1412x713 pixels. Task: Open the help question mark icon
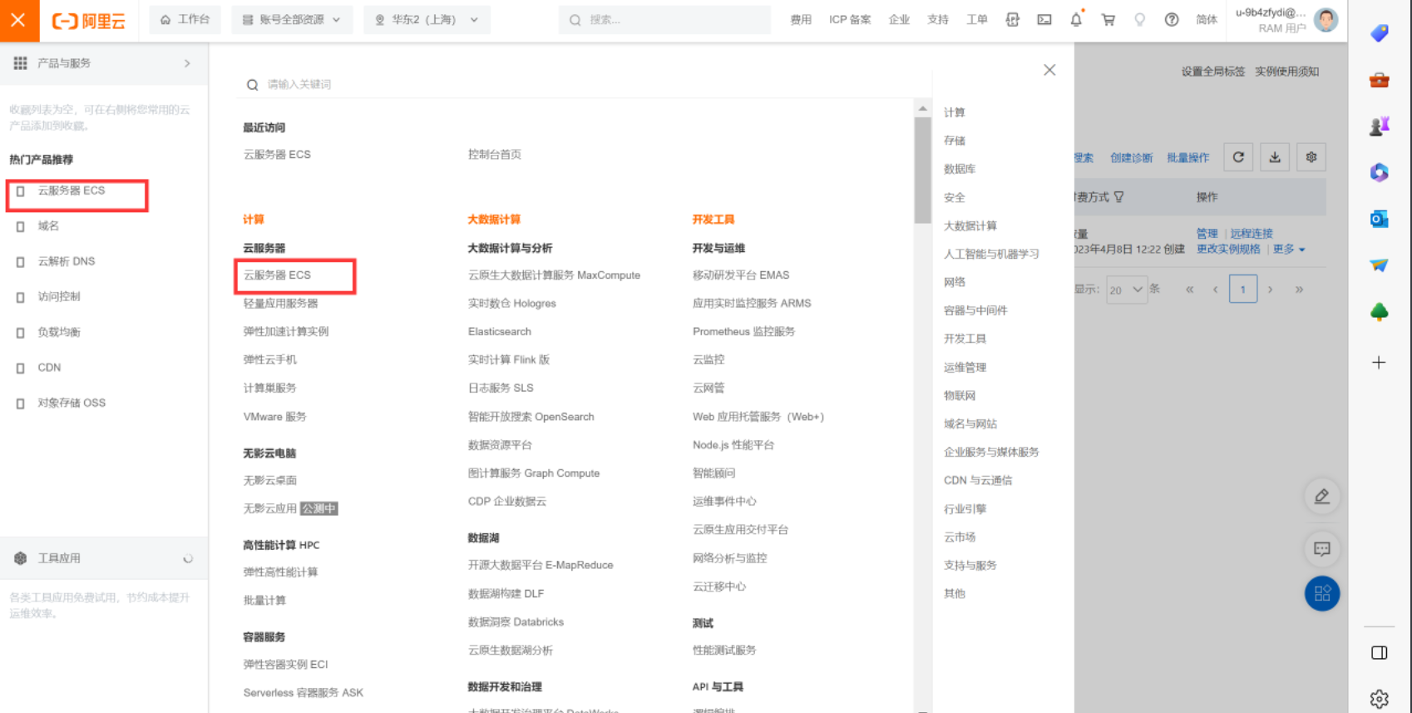tap(1171, 20)
